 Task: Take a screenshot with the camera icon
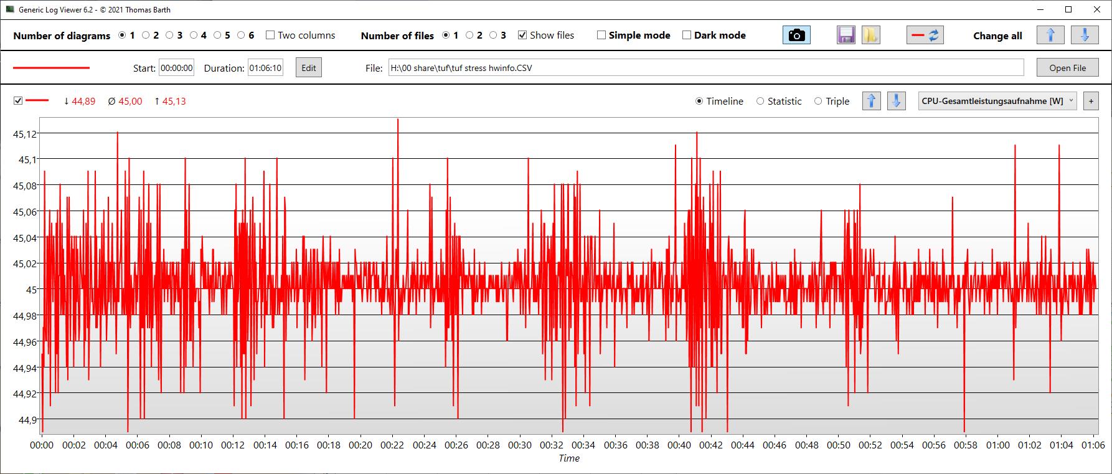(x=796, y=36)
